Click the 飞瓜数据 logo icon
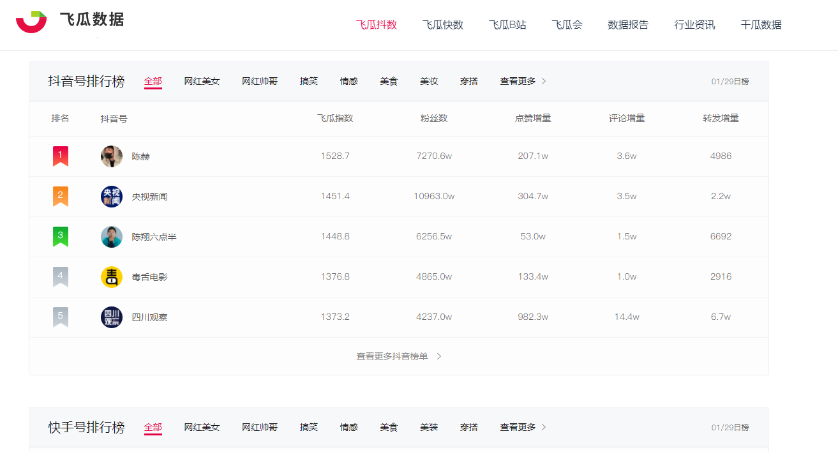 [31, 21]
